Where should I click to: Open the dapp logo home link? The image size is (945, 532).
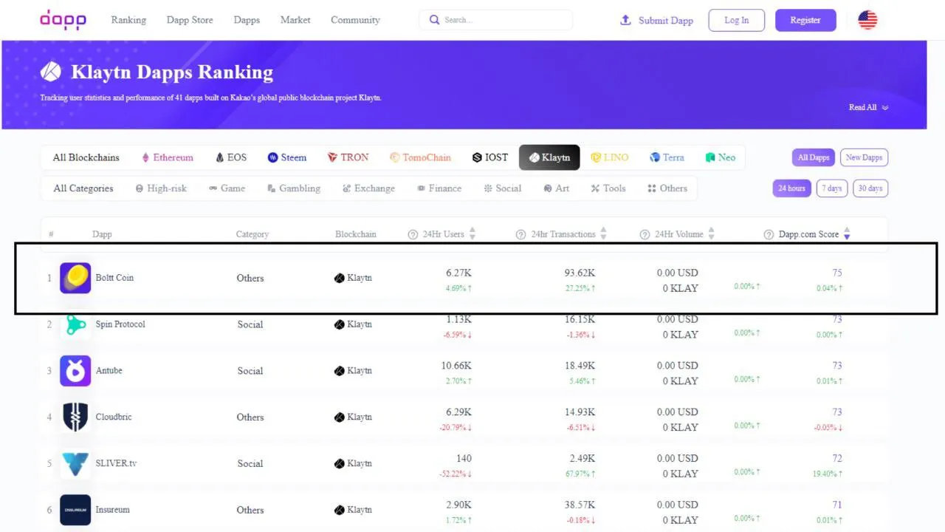(63, 20)
